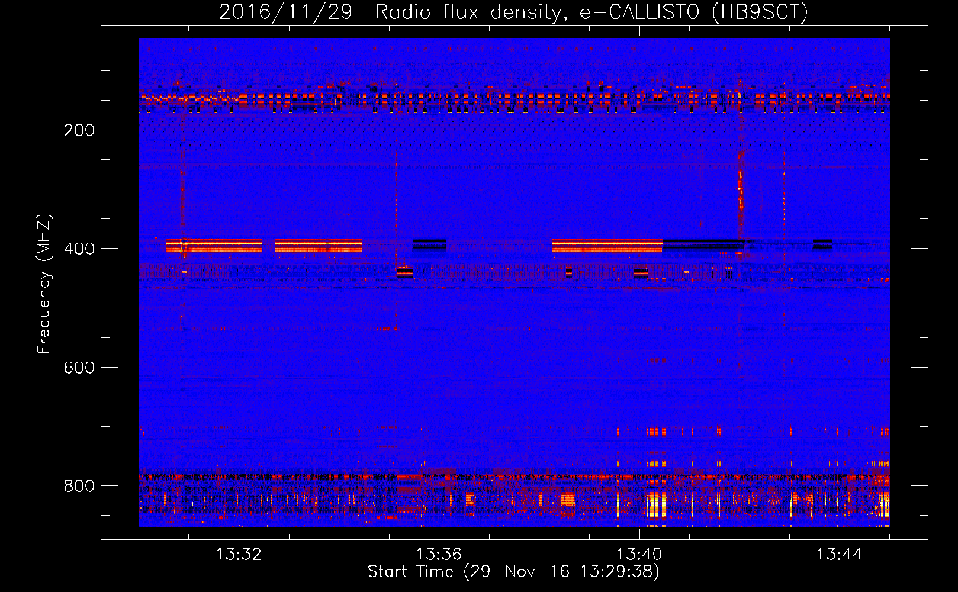Click the 13:44 time tick label
The height and width of the screenshot is (592, 958).
click(x=840, y=555)
